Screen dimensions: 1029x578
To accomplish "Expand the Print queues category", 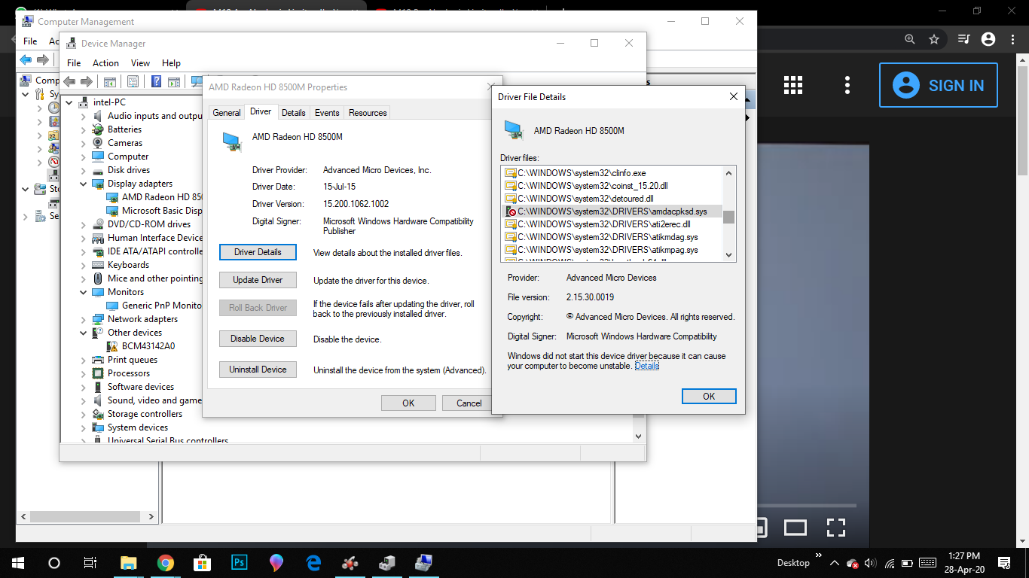I will (x=84, y=360).
